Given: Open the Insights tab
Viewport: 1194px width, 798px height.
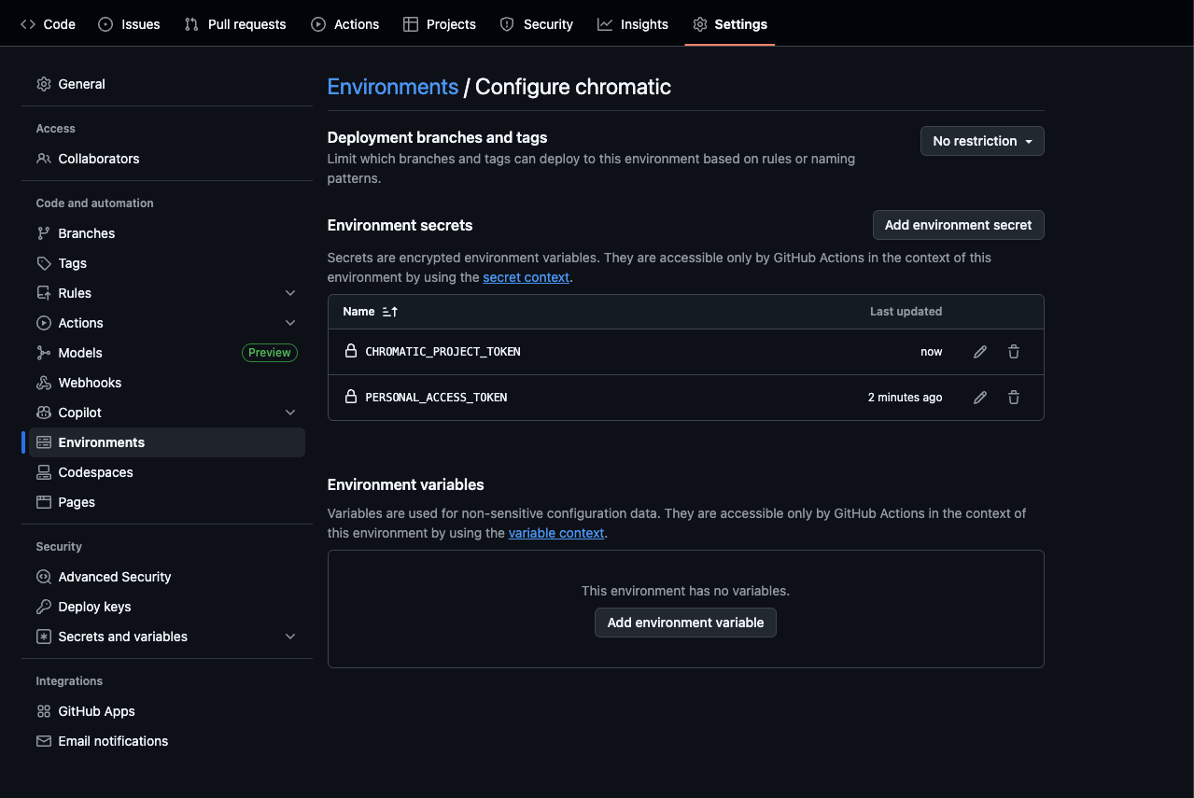Looking at the screenshot, I should pyautogui.click(x=633, y=24).
